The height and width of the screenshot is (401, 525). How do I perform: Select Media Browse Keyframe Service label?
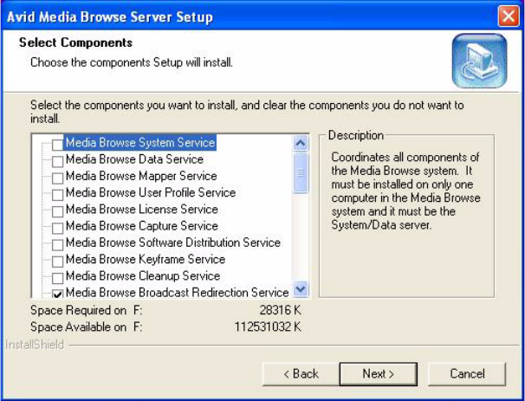click(x=146, y=260)
